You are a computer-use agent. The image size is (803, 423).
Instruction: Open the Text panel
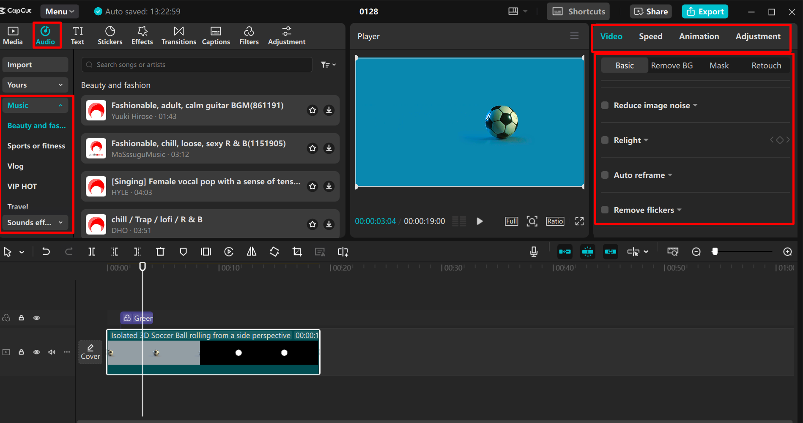(78, 35)
